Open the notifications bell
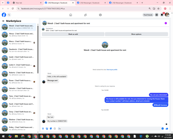 (162, 15)
